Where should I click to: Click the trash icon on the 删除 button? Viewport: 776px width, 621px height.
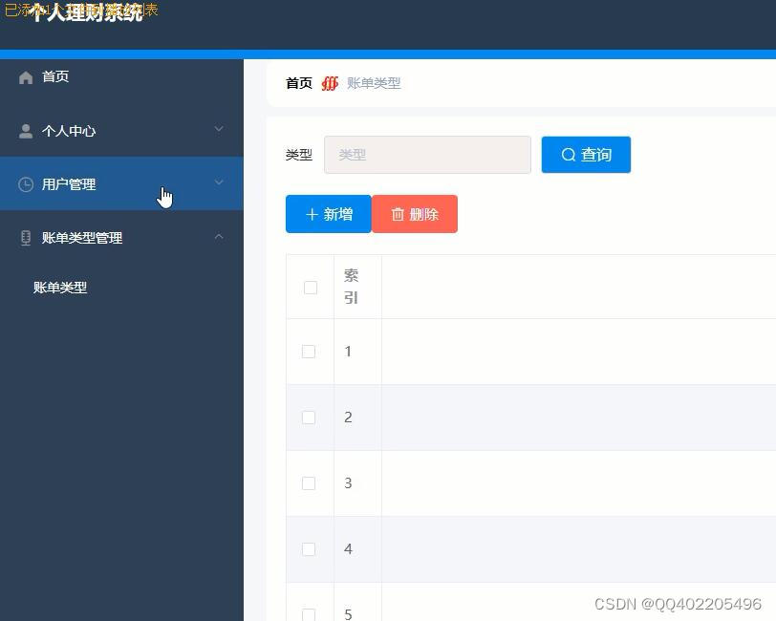(x=399, y=214)
